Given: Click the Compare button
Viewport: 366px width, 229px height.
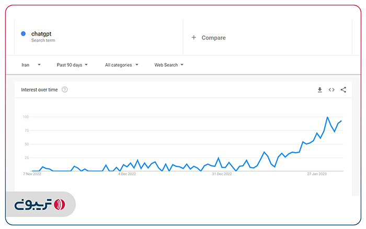Looking at the screenshot, I should (213, 38).
